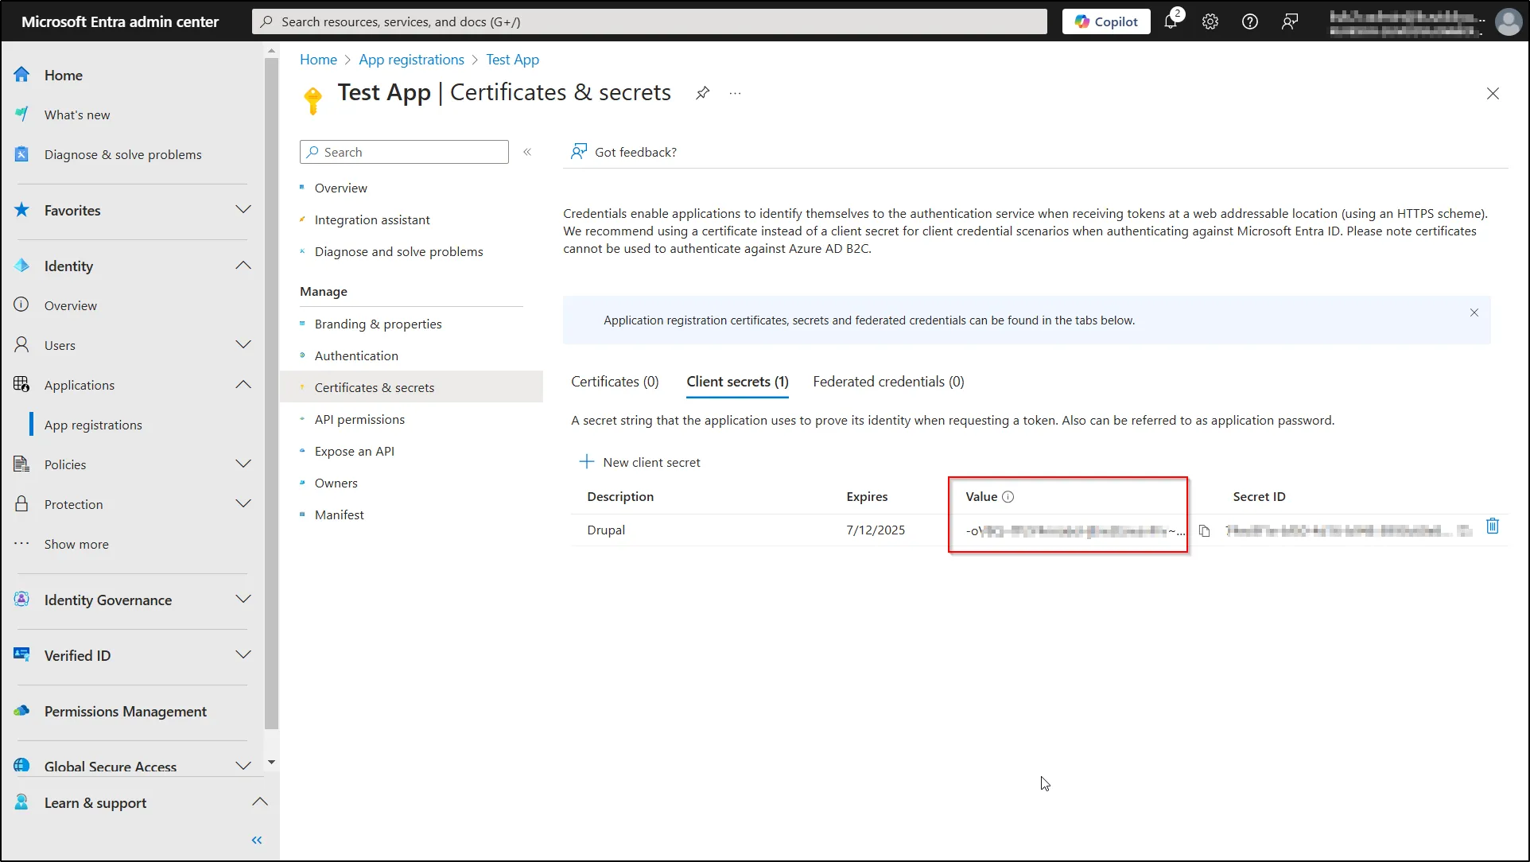Click Got feedback link
1530x862 pixels.
click(635, 151)
